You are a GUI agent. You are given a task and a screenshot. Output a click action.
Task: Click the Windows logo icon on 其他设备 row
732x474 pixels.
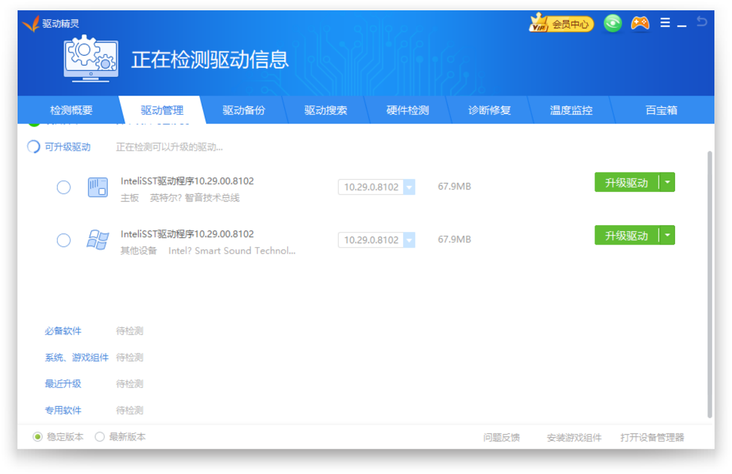tap(97, 240)
